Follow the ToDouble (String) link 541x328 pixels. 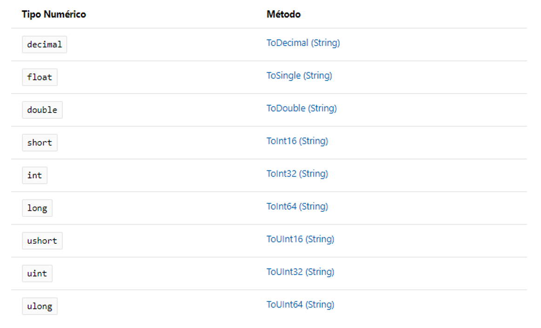tap(301, 108)
